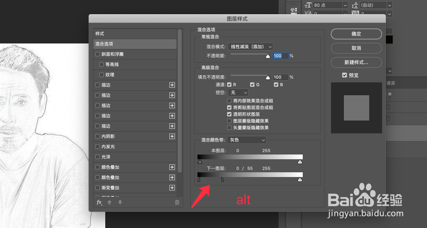
Task: Click the 内阴影 effect row label
Action: coord(108,136)
